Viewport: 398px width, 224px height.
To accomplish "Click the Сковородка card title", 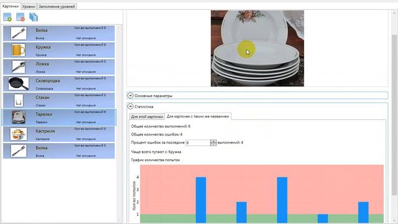I will point(47,80).
